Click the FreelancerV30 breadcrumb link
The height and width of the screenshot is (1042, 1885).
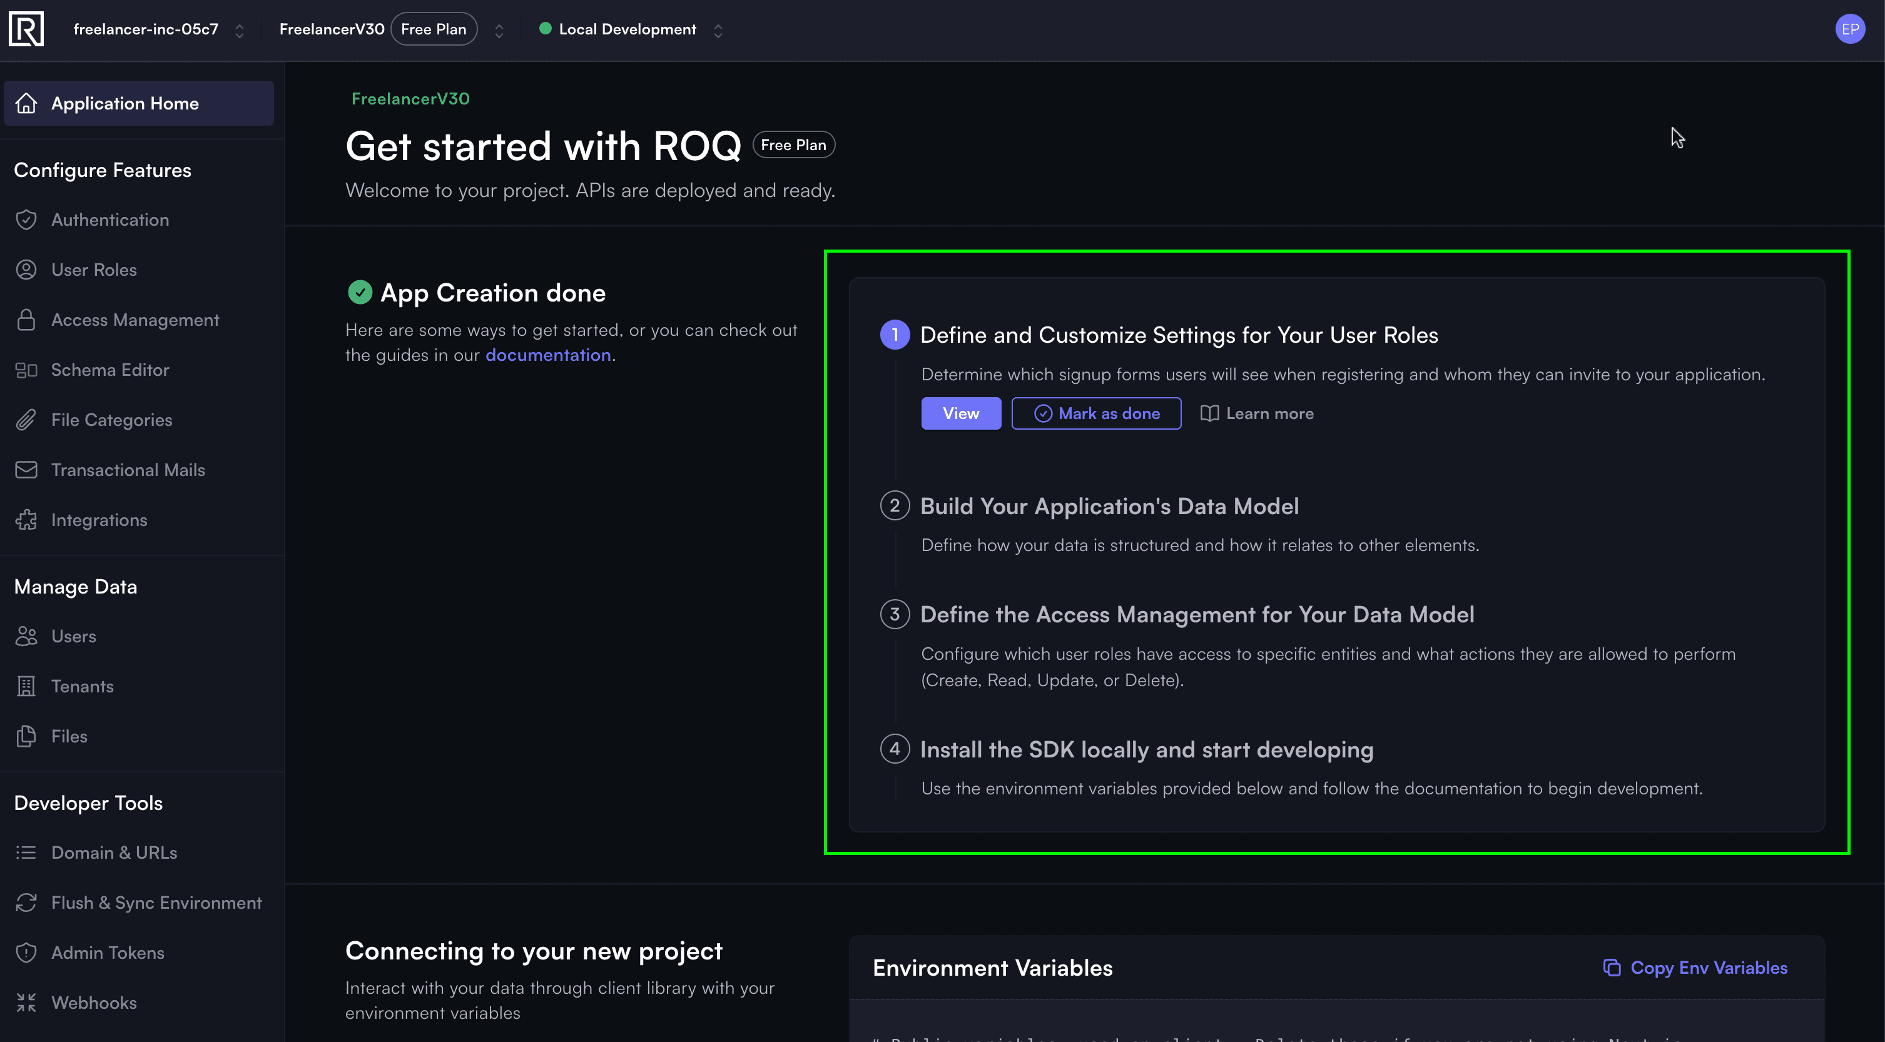(x=410, y=99)
